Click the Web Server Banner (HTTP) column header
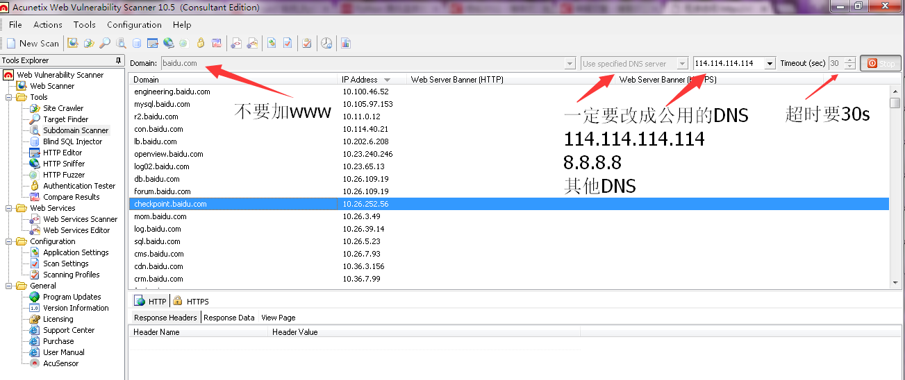 pos(512,80)
